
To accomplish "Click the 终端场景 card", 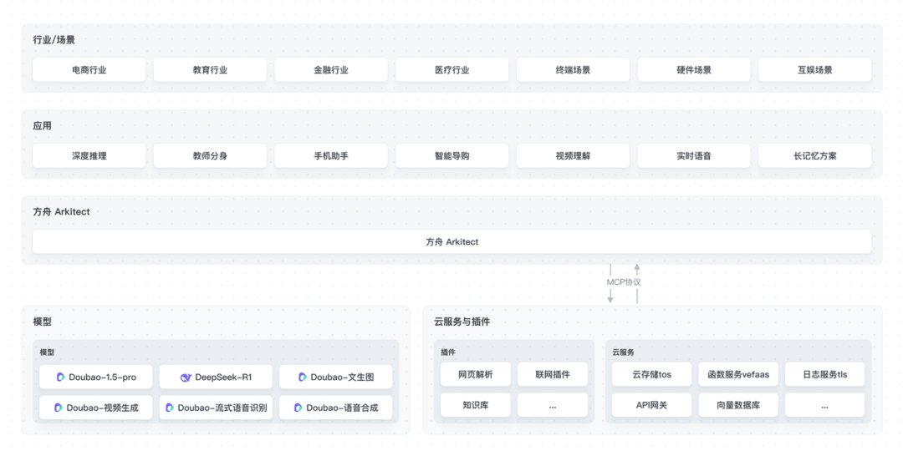I will [573, 69].
